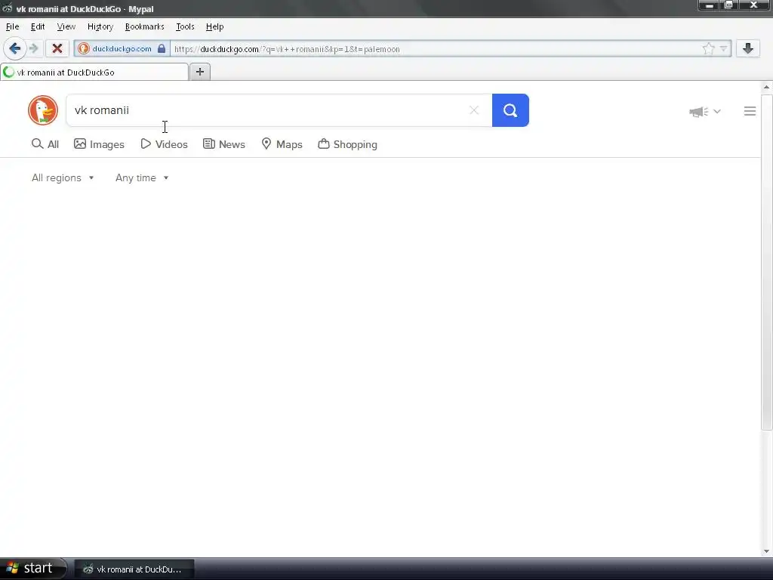Click the duckduckgo.com identity label
This screenshot has width=773, height=580.
point(122,48)
